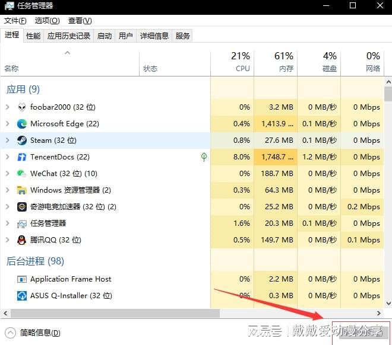Expand the Windows 资源管理器 group

pos(8,190)
